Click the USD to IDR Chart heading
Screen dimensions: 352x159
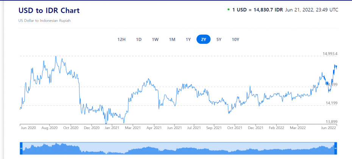(x=49, y=10)
